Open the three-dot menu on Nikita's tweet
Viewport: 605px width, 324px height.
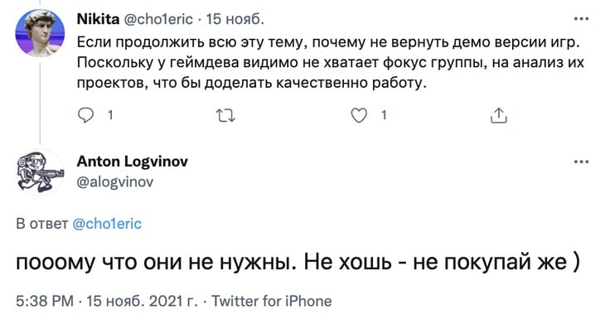point(581,18)
